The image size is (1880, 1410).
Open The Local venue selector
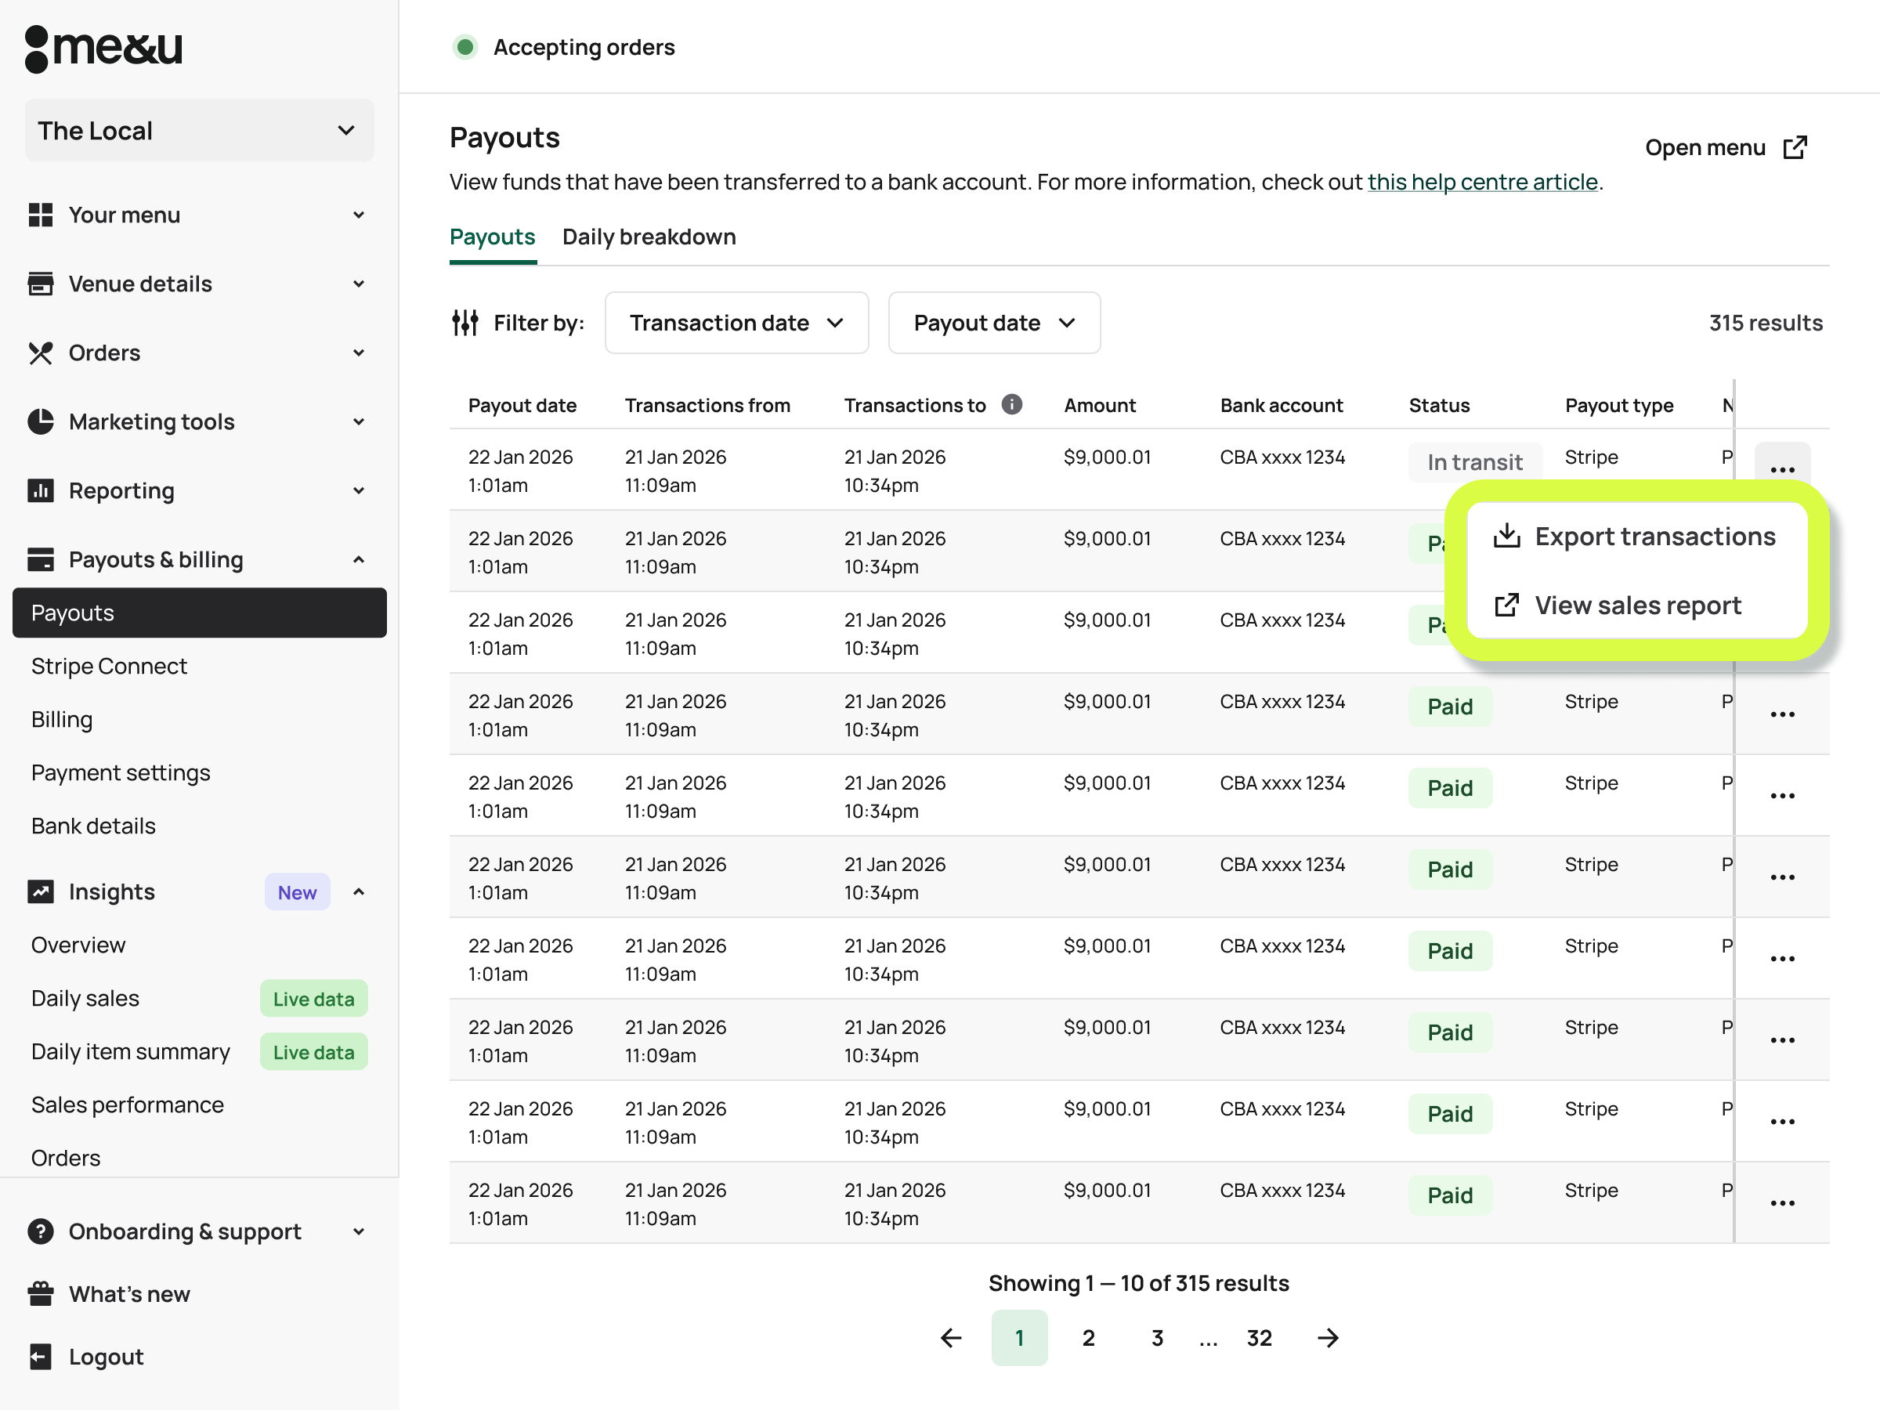199,131
